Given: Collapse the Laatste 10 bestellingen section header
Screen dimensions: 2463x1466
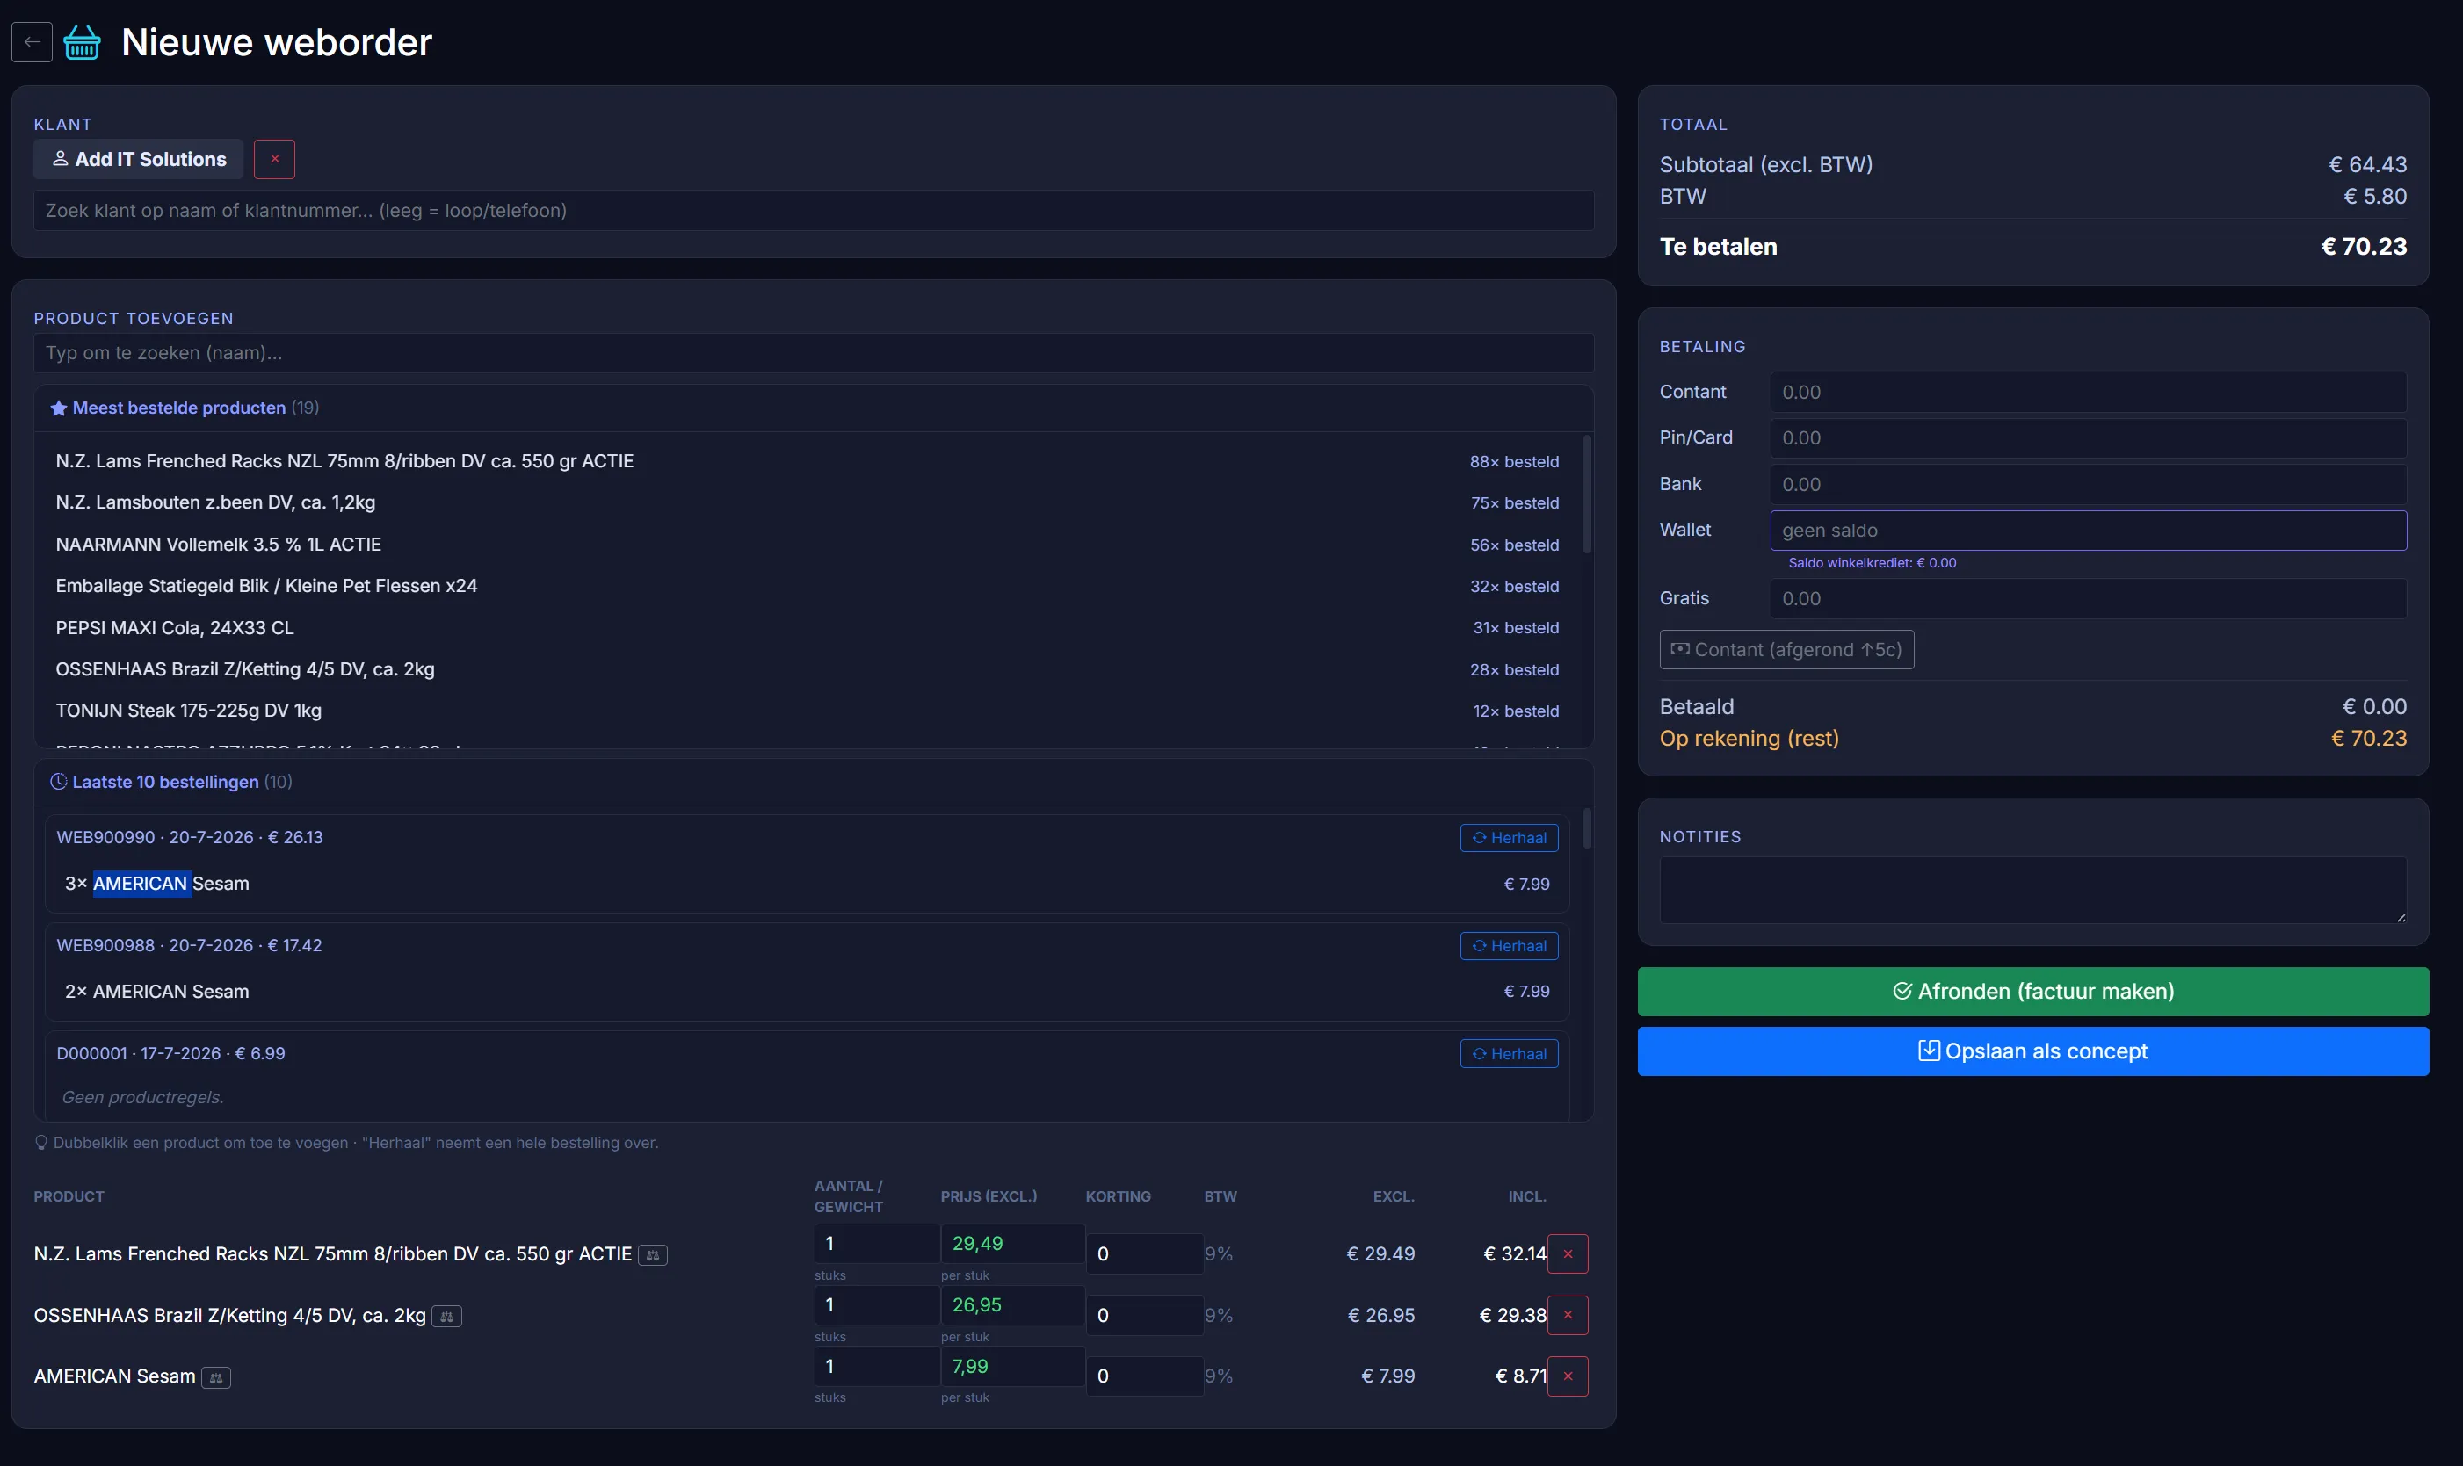Looking at the screenshot, I should tap(813, 782).
